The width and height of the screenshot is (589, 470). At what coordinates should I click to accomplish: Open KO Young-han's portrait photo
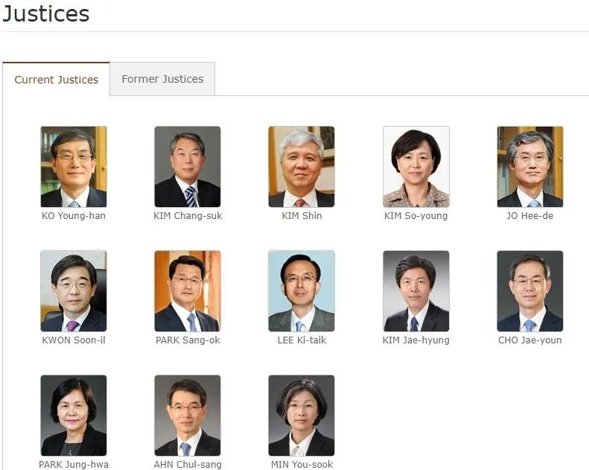(74, 166)
